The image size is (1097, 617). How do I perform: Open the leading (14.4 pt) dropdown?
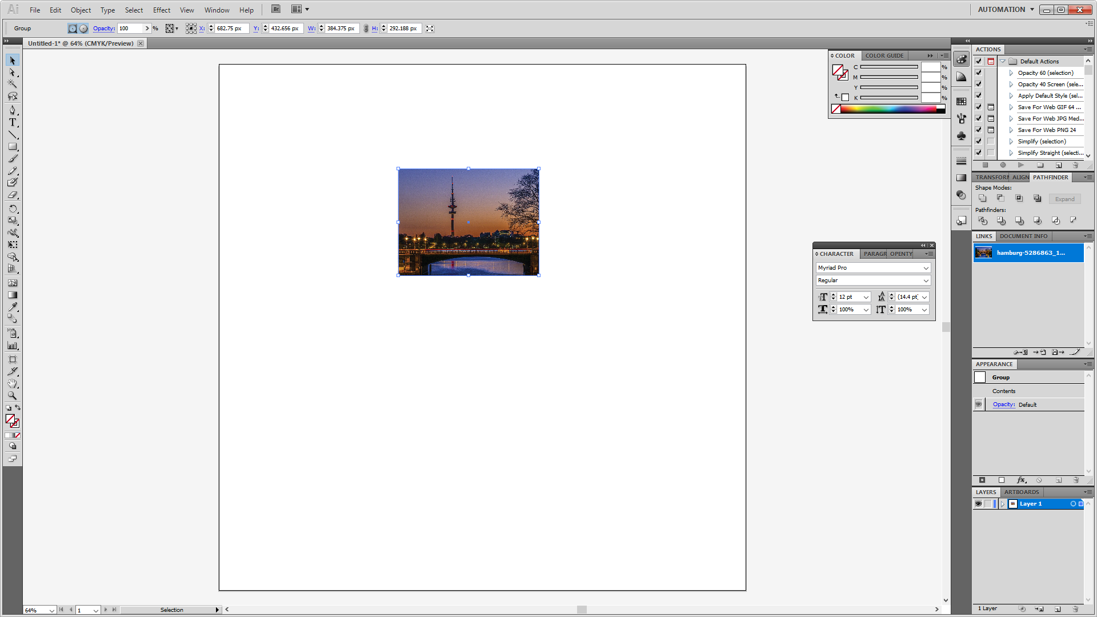pyautogui.click(x=924, y=297)
